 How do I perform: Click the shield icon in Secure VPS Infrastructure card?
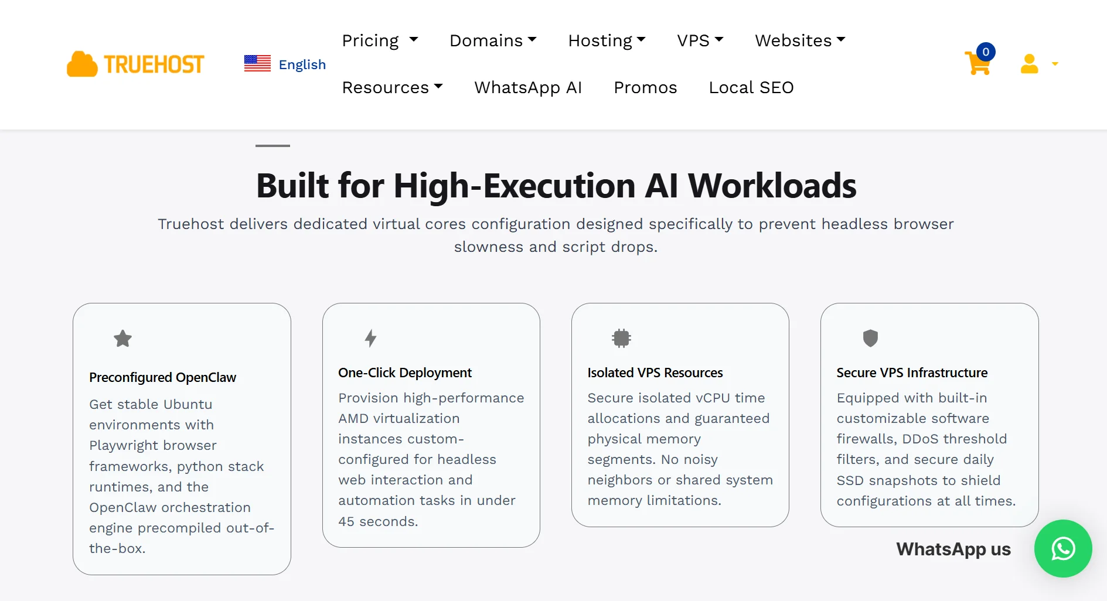pos(870,338)
